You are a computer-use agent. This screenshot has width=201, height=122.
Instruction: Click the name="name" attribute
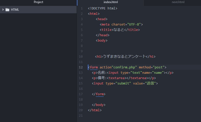(153, 73)
